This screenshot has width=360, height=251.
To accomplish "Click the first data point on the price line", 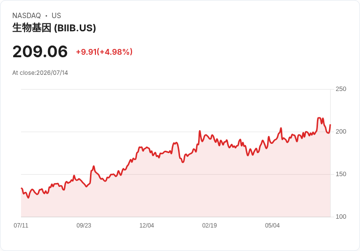I will [22, 188].
